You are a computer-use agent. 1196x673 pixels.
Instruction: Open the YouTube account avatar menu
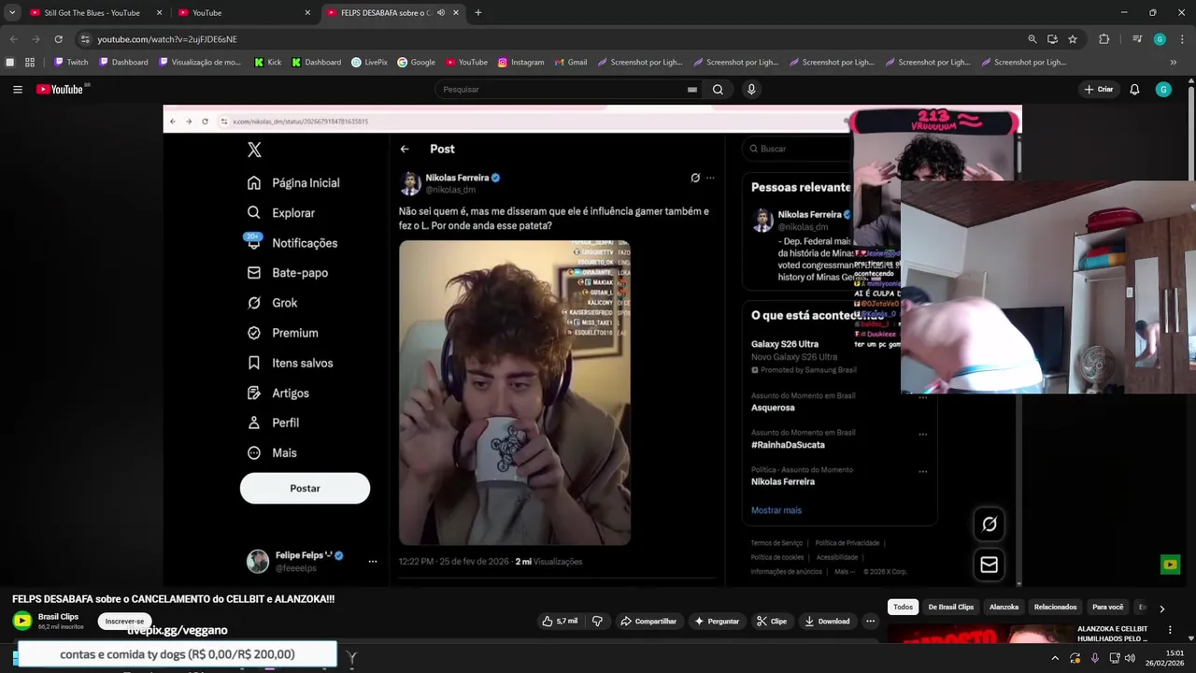[x=1163, y=90]
